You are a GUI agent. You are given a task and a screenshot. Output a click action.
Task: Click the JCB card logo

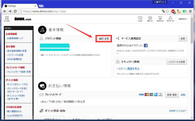151,95
